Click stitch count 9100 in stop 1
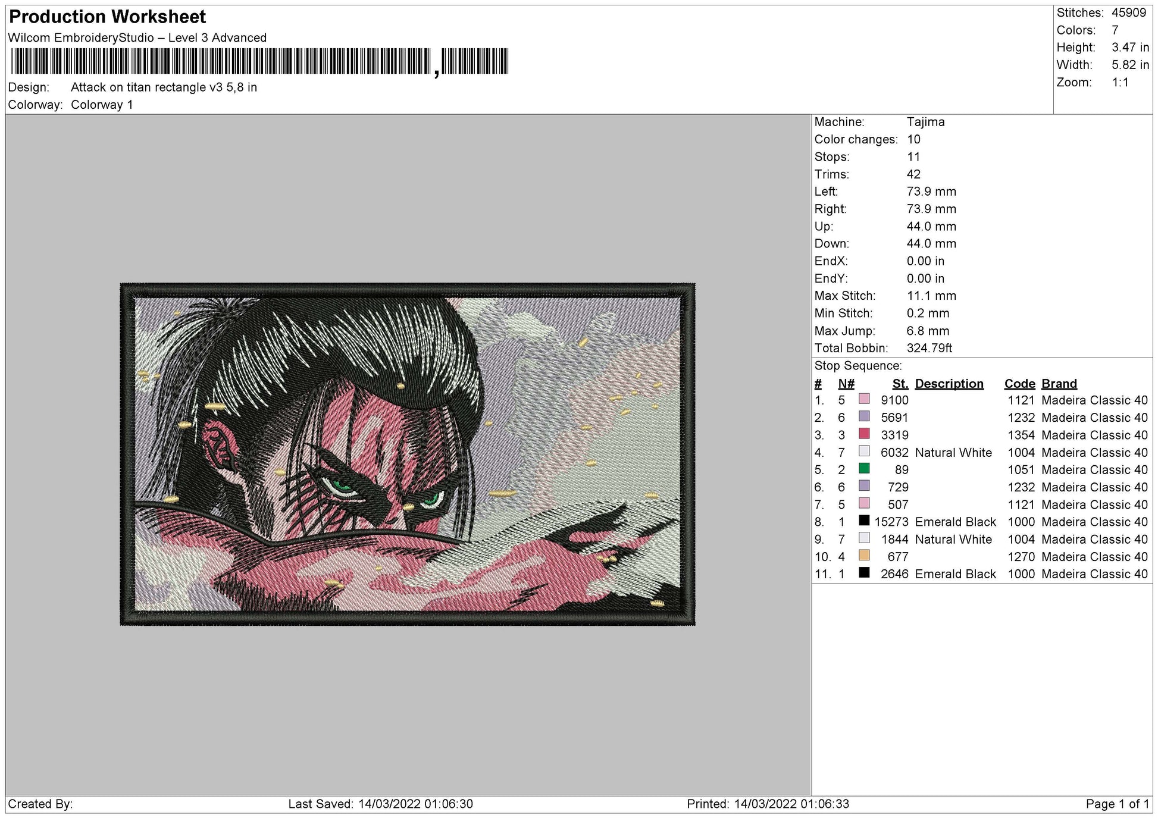The width and height of the screenshot is (1158, 818). (895, 400)
